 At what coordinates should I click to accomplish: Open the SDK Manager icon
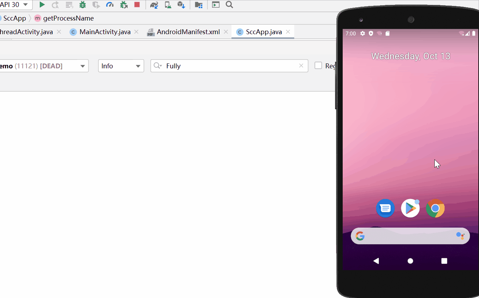(181, 5)
